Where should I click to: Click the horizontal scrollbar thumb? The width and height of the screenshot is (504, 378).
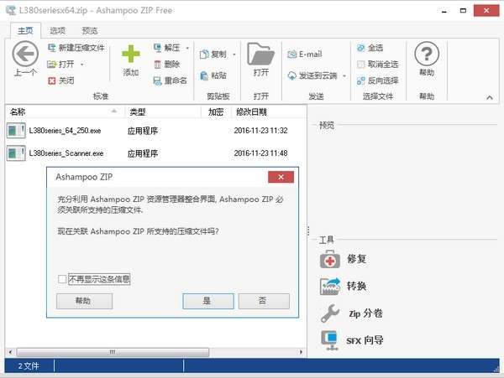(113, 352)
